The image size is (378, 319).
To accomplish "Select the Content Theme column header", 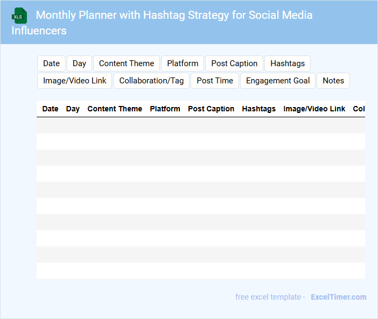I will (x=115, y=109).
